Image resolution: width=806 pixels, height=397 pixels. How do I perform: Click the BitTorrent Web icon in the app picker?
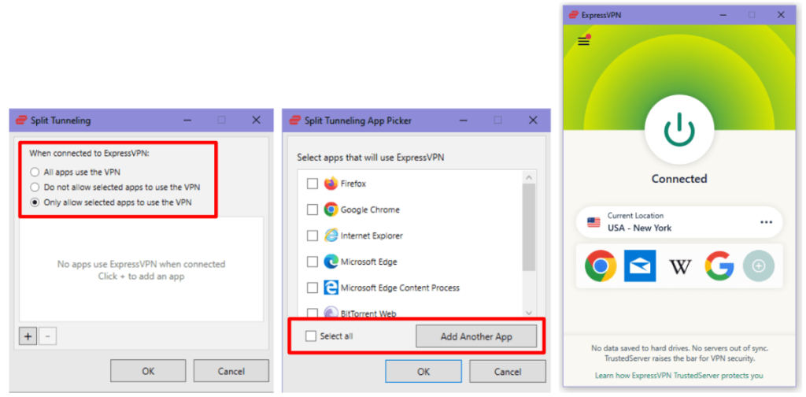click(x=331, y=312)
